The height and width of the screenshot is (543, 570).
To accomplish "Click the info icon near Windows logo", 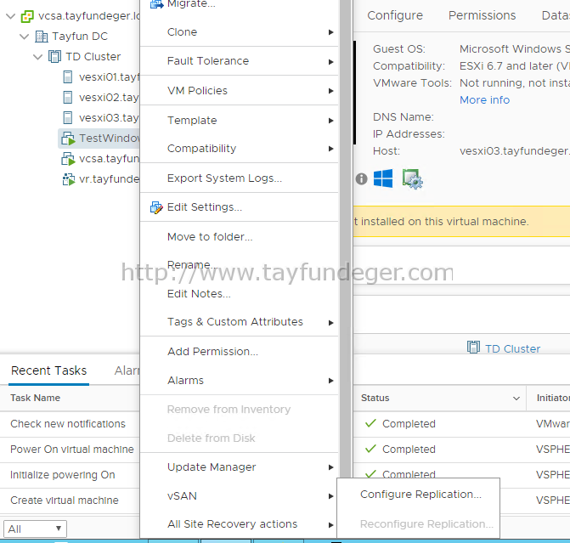I will [x=361, y=179].
